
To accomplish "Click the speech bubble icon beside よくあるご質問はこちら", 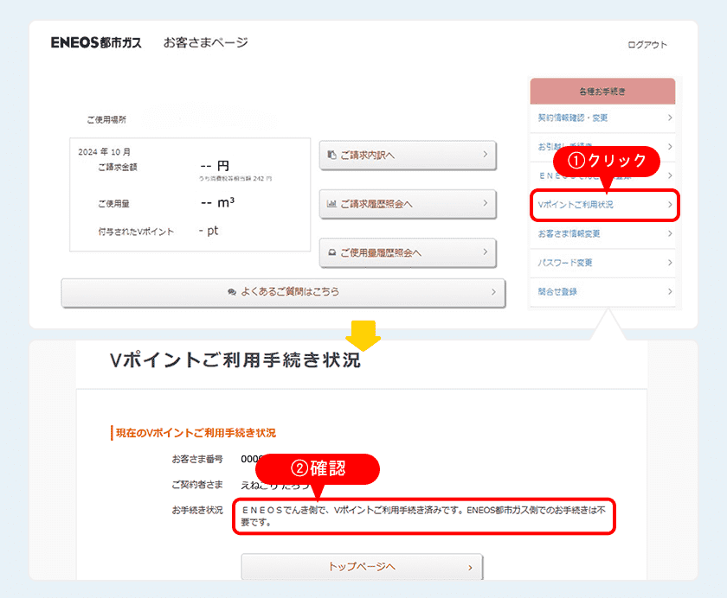I will pyautogui.click(x=232, y=291).
